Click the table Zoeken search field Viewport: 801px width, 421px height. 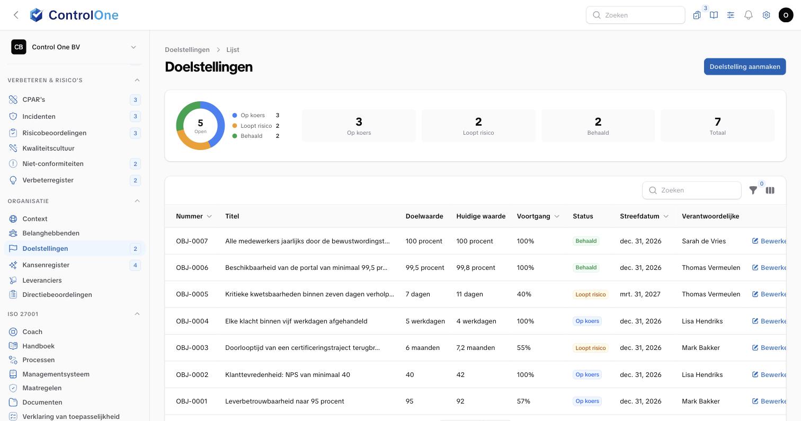pyautogui.click(x=691, y=190)
